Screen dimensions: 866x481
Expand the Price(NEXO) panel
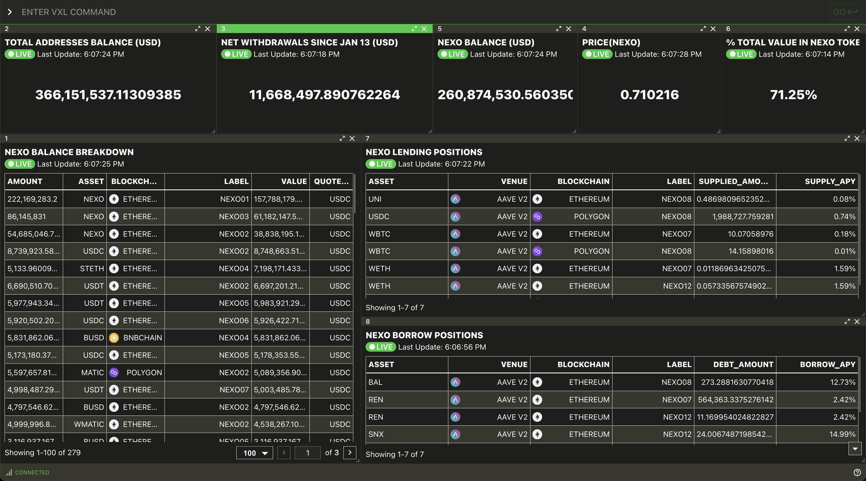click(x=703, y=29)
